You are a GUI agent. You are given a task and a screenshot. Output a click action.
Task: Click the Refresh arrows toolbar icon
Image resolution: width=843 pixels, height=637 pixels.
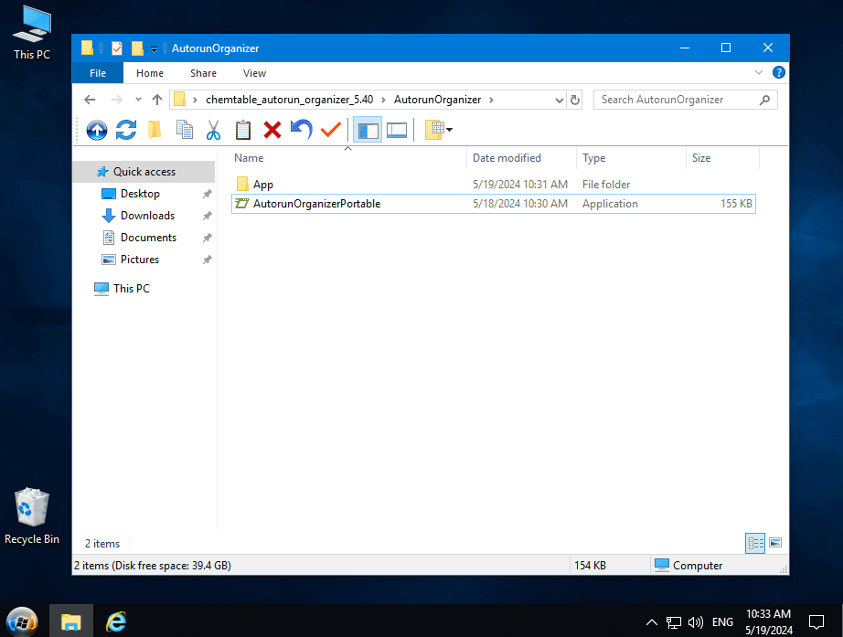point(126,130)
